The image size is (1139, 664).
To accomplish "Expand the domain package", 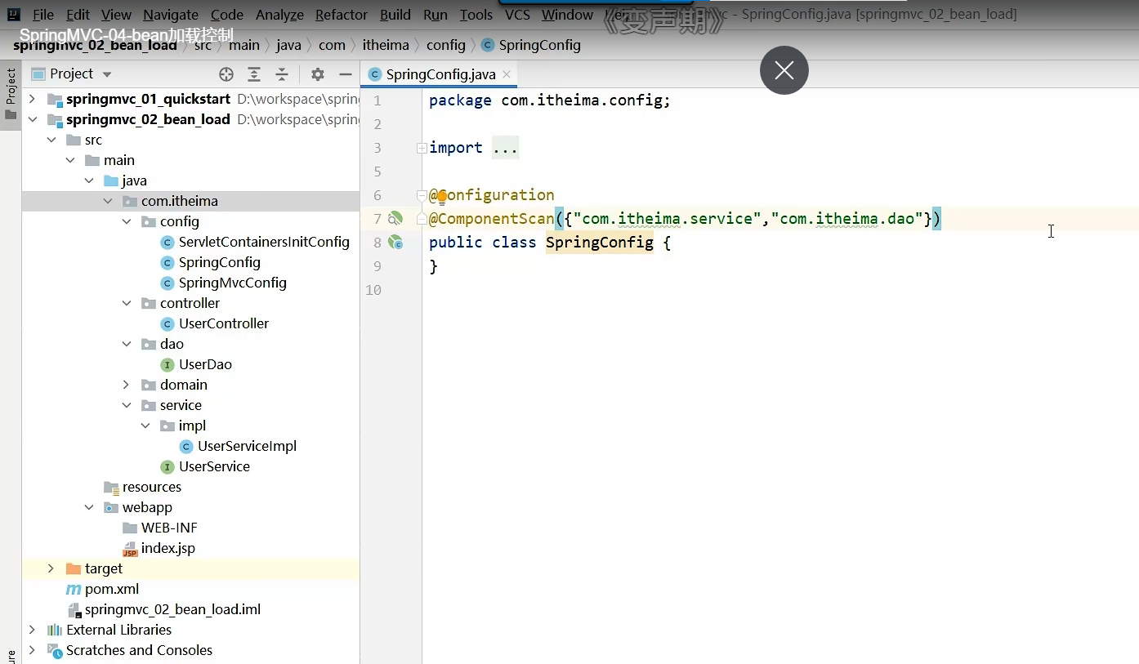I will coord(127,385).
